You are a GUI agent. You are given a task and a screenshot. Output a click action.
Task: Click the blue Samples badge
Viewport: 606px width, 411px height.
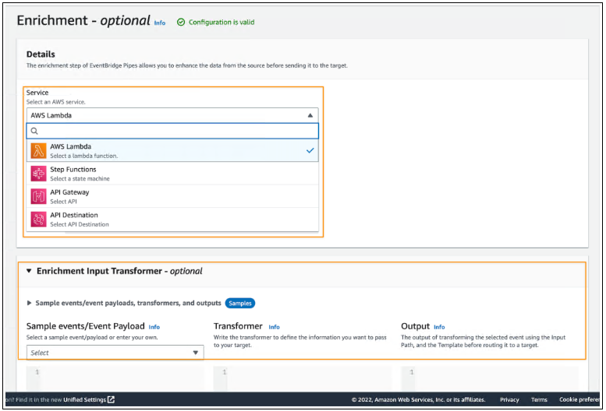coord(240,303)
